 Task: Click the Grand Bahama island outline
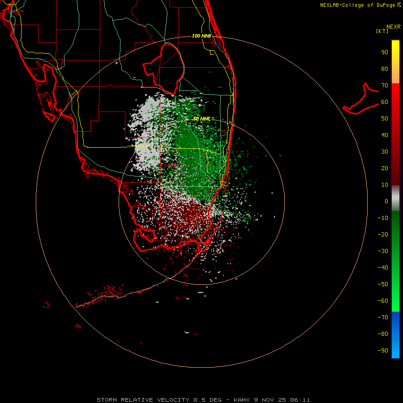pyautogui.click(x=361, y=99)
